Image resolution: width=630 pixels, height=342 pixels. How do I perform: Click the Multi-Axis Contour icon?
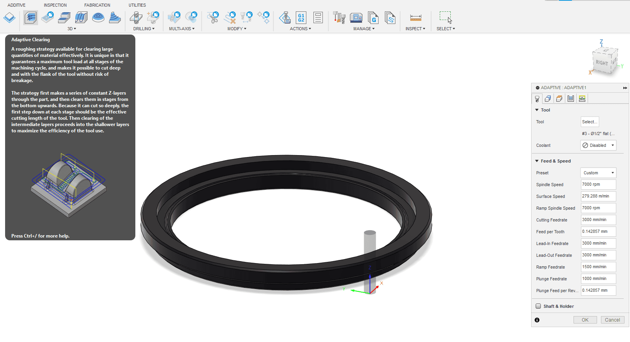coord(191,18)
